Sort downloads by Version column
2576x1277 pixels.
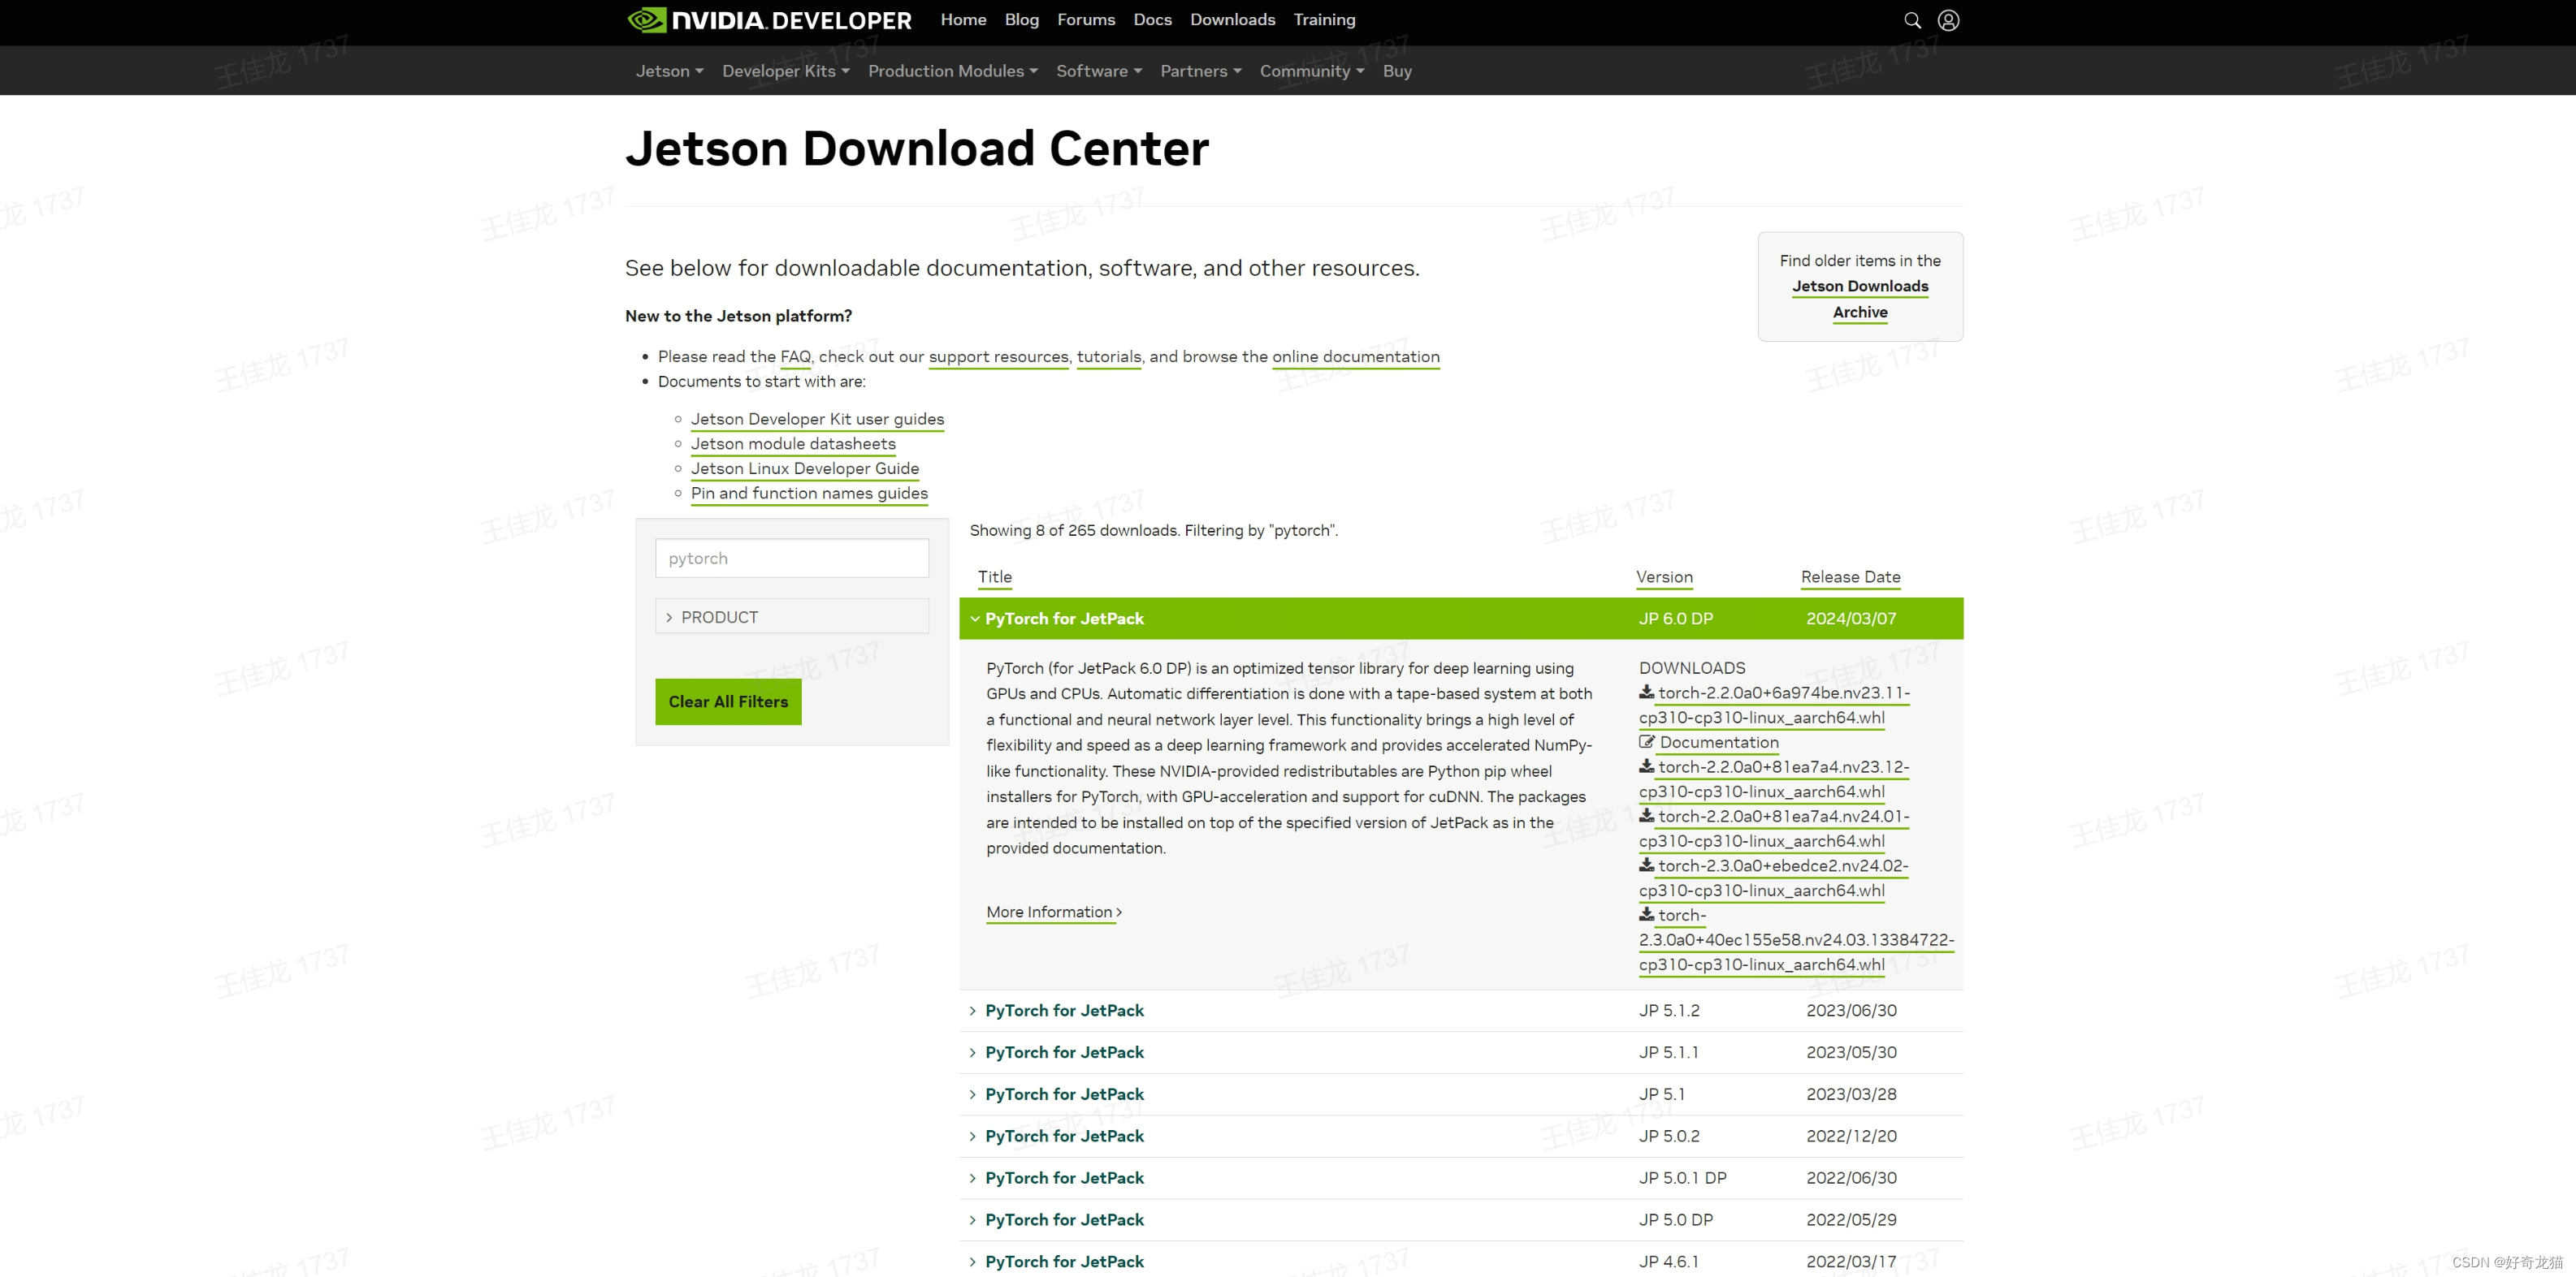[x=1664, y=576]
